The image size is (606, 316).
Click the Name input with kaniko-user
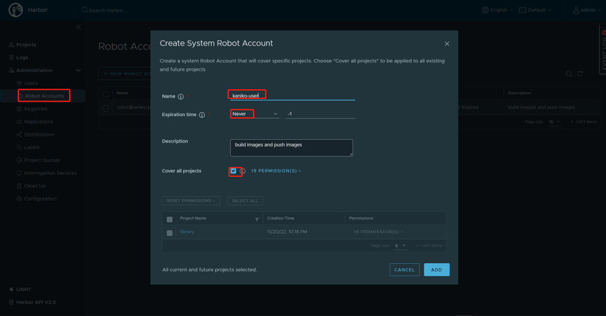point(292,95)
